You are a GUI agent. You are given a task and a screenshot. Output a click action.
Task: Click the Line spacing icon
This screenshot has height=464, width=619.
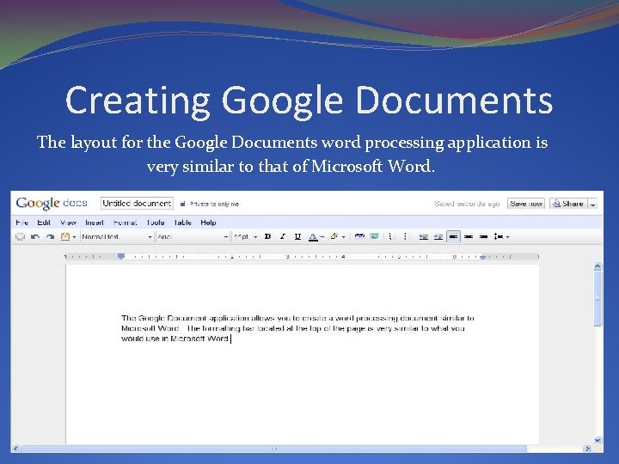pos(498,237)
